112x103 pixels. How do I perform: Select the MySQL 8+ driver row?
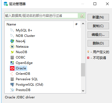click(24, 30)
